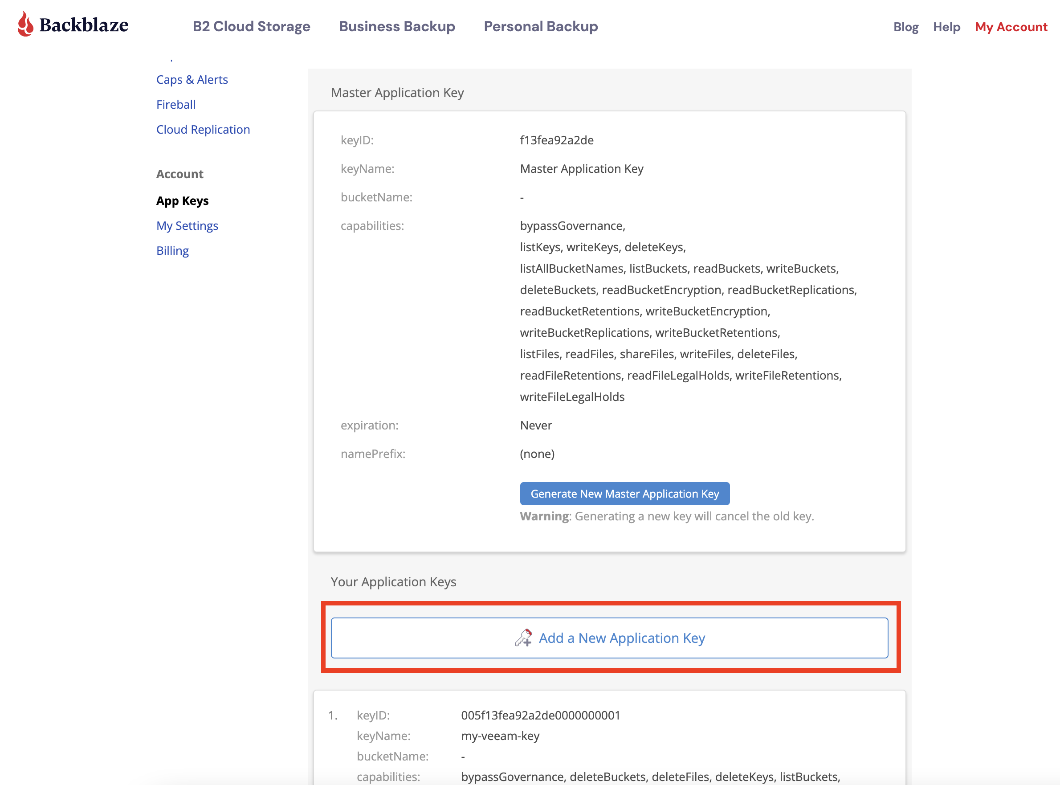Select master keyID f13fea92a2de
This screenshot has width=1060, height=785.
pos(557,140)
